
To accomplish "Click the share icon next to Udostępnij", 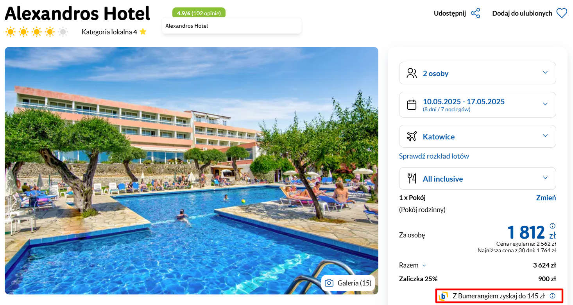I will point(476,13).
